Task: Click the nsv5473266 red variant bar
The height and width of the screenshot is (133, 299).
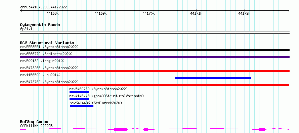Action: click(155, 71)
